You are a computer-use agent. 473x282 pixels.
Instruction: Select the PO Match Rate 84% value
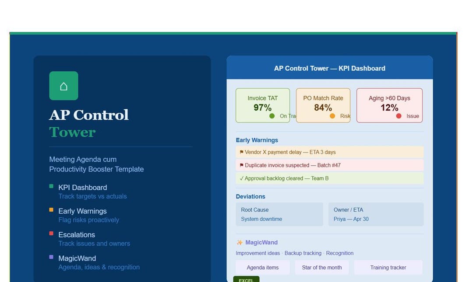coord(323,108)
